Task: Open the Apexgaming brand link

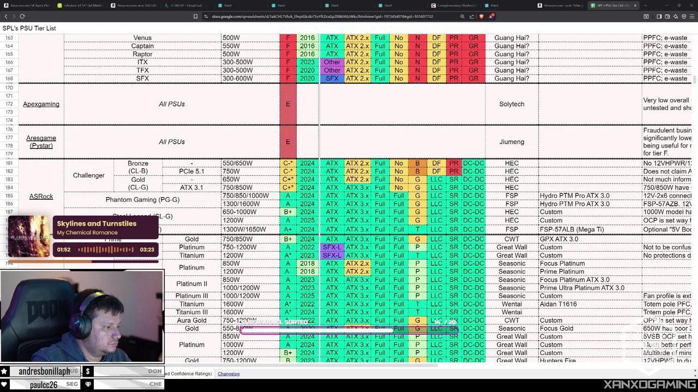Action: click(41, 104)
